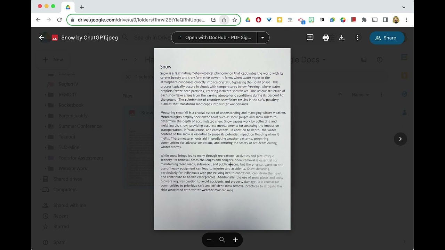
Task: Expand the Open with dropdown arrow
Action: pos(263,37)
